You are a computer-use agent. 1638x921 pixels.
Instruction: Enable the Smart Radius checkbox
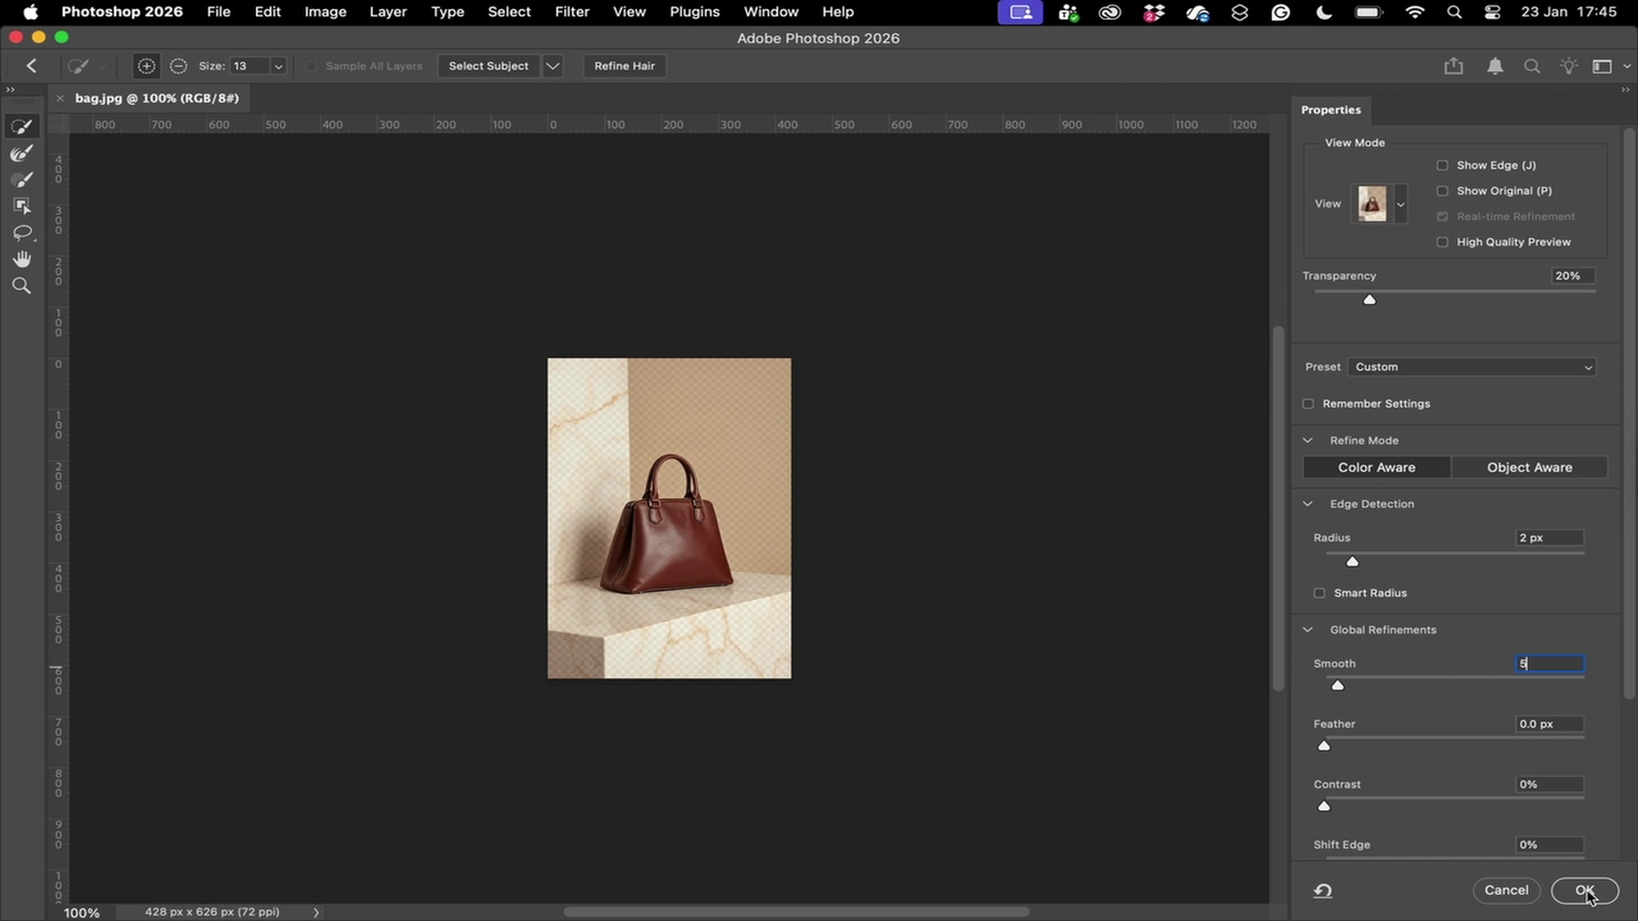click(1319, 593)
